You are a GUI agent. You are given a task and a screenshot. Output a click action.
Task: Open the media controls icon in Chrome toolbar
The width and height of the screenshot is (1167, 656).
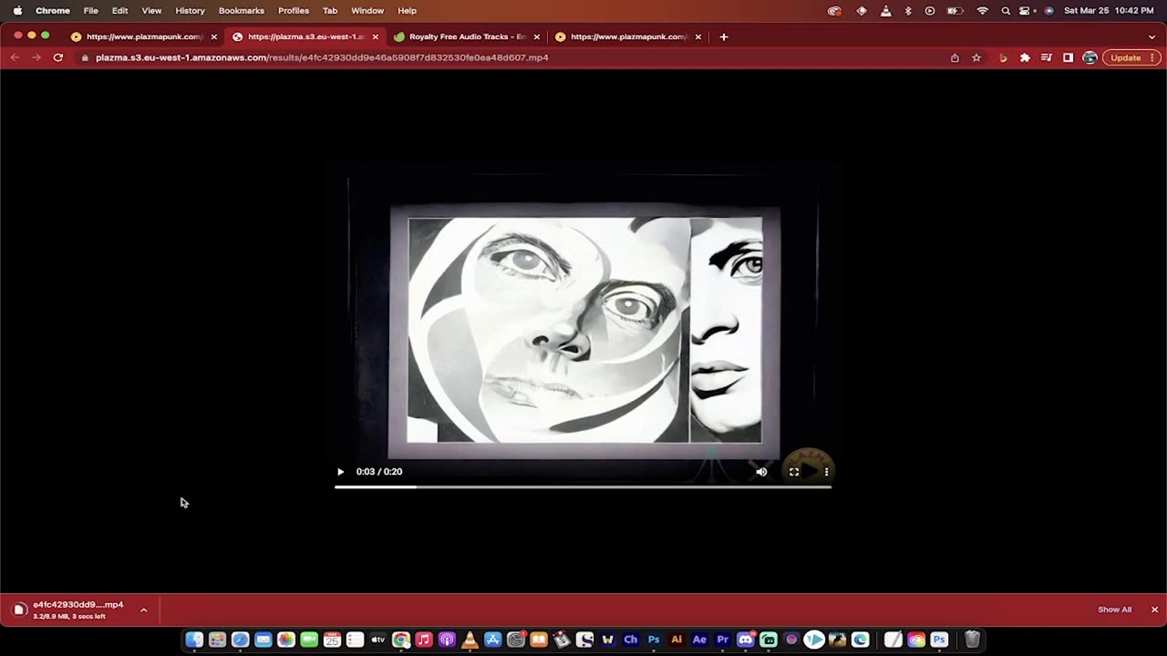pos(1047,57)
